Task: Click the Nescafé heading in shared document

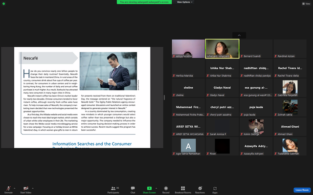Action: [x=30, y=58]
